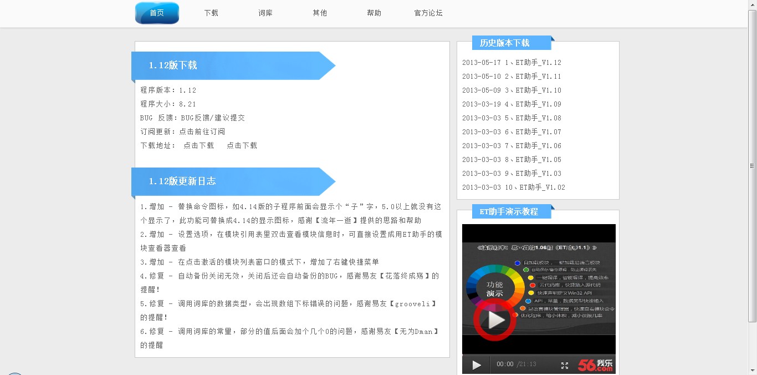Click the 点击前往订阅 link
757x375 pixels.
pos(202,132)
